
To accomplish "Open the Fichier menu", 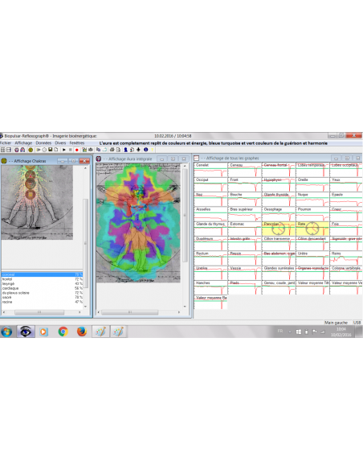I will tap(6, 143).
